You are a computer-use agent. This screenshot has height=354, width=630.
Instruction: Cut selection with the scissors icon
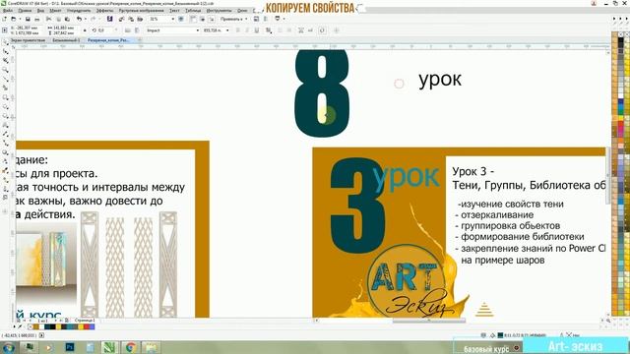point(48,19)
